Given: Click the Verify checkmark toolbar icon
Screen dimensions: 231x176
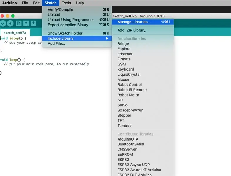Looking at the screenshot, I should 3,23.
